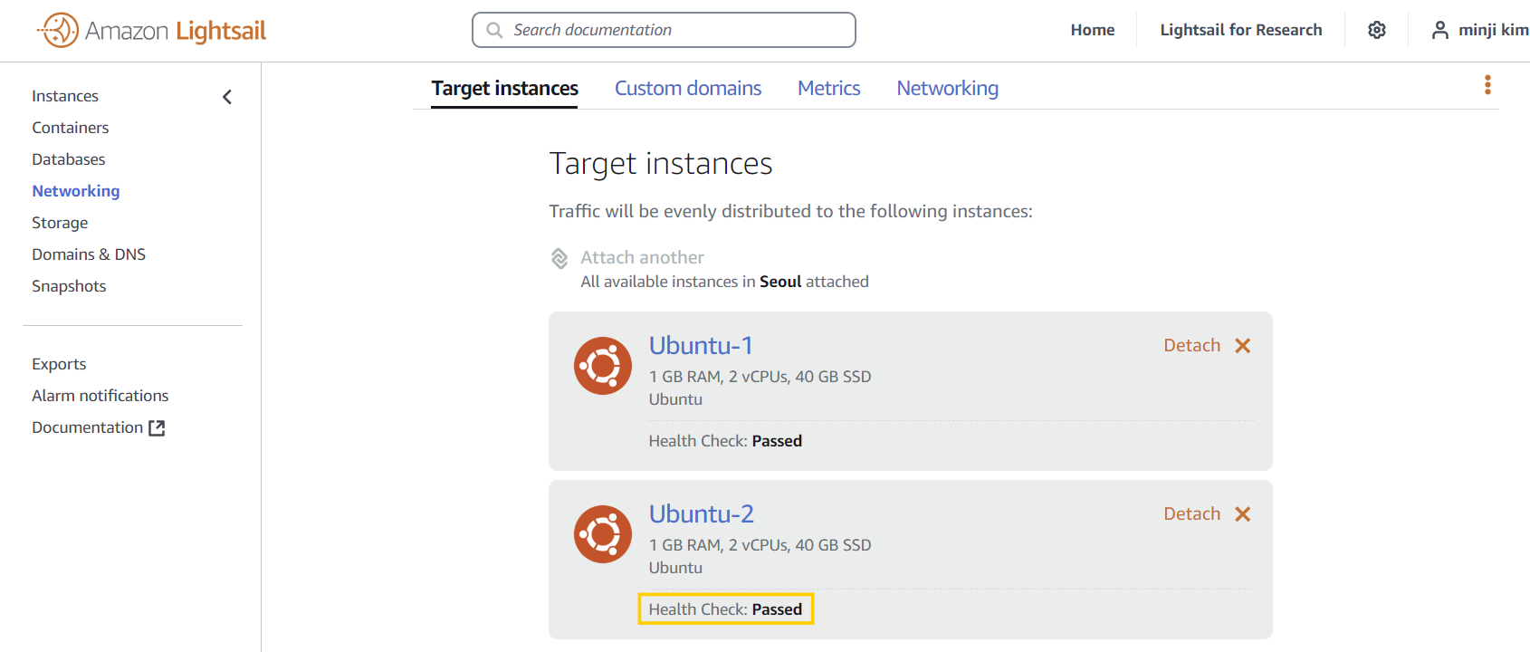Click the Ubuntu-1 Ubuntu logo
Image resolution: width=1530 pixels, height=652 pixels.
point(603,366)
